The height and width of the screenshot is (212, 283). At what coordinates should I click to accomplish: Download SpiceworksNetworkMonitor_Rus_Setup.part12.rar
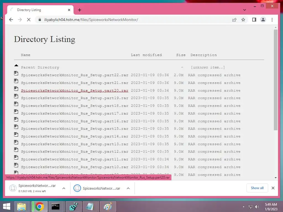[75, 152]
